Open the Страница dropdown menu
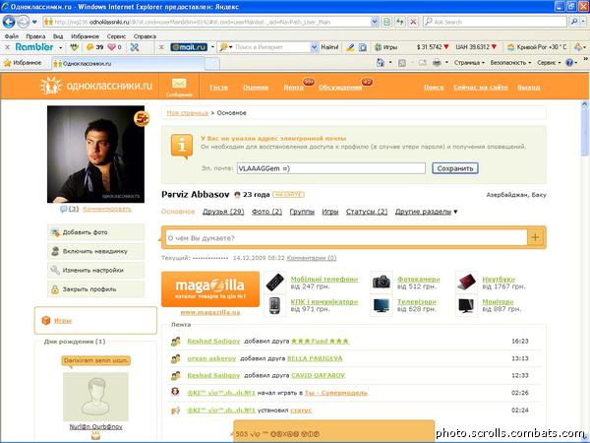This screenshot has height=443, width=590. click(469, 63)
